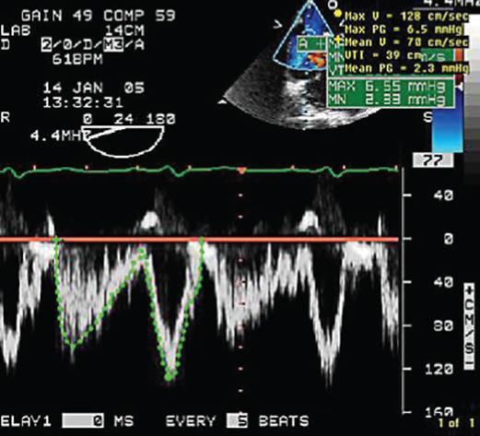Screen dimensions: 480x436
Task: Click the traced peak at 120 cm/s
Action: click(170, 376)
